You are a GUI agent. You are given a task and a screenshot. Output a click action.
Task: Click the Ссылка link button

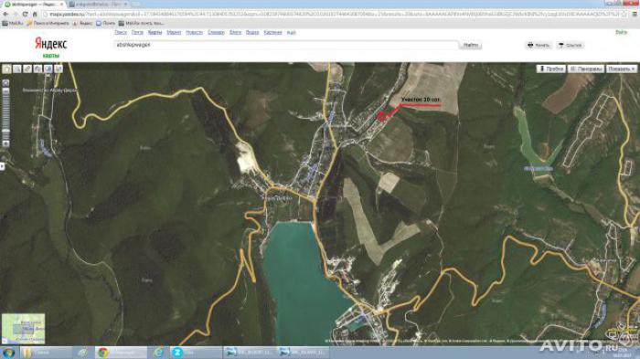tap(570, 45)
